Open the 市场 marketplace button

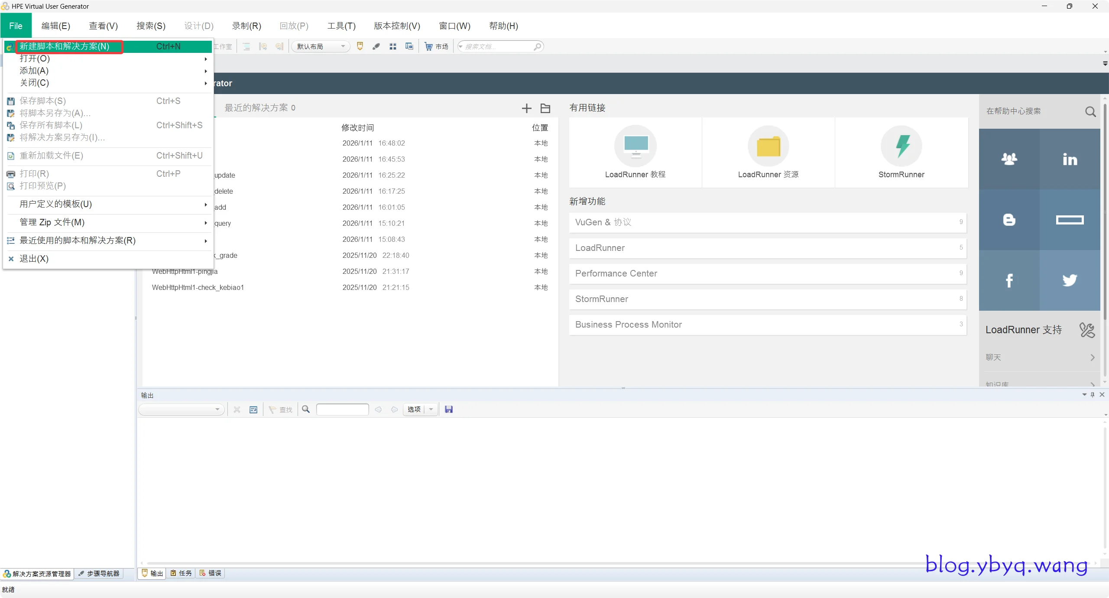[437, 46]
